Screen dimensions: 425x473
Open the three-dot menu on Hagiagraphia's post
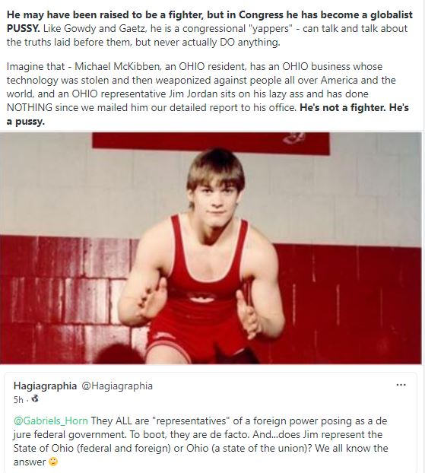click(401, 385)
